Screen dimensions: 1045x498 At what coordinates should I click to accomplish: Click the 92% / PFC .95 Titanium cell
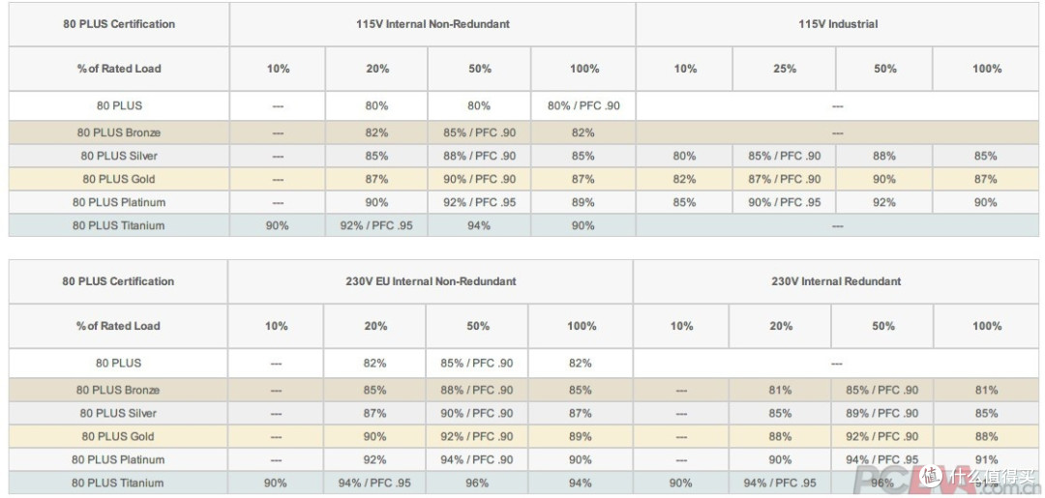376,225
